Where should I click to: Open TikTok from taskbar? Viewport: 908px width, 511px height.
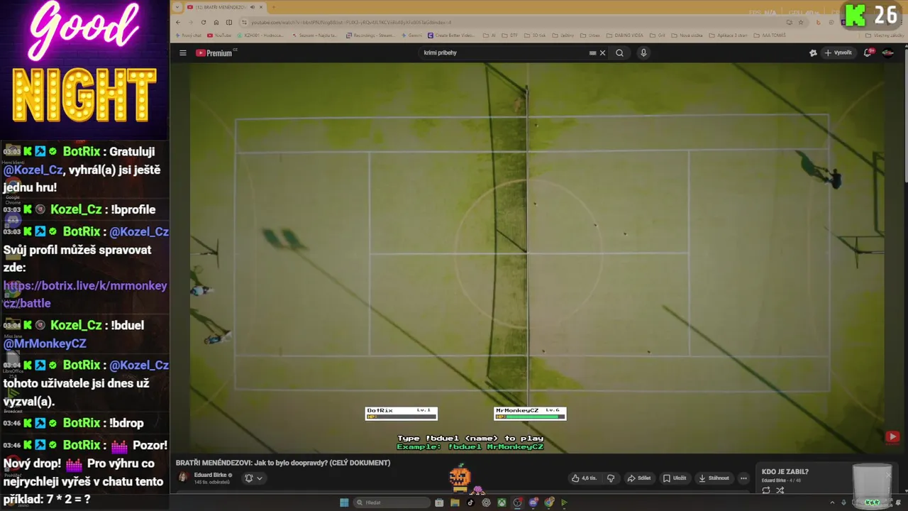(x=470, y=502)
